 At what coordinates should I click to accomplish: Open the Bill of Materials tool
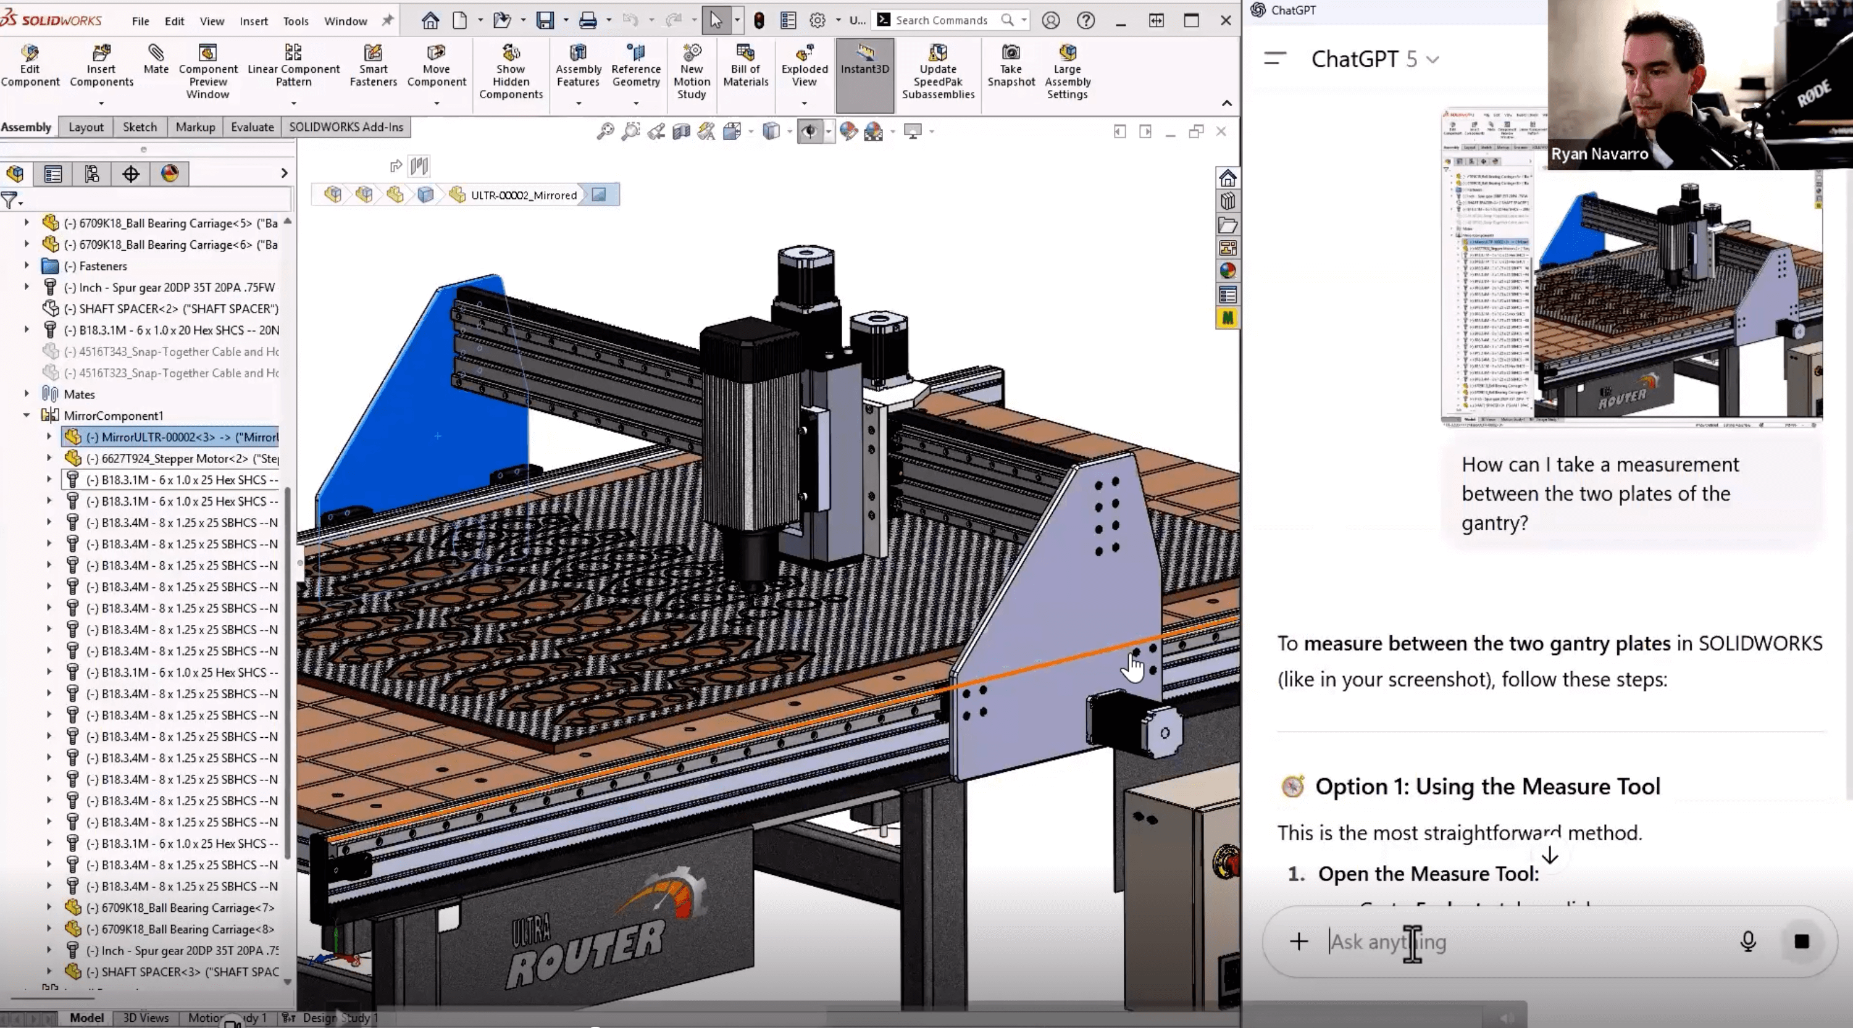[x=745, y=65]
